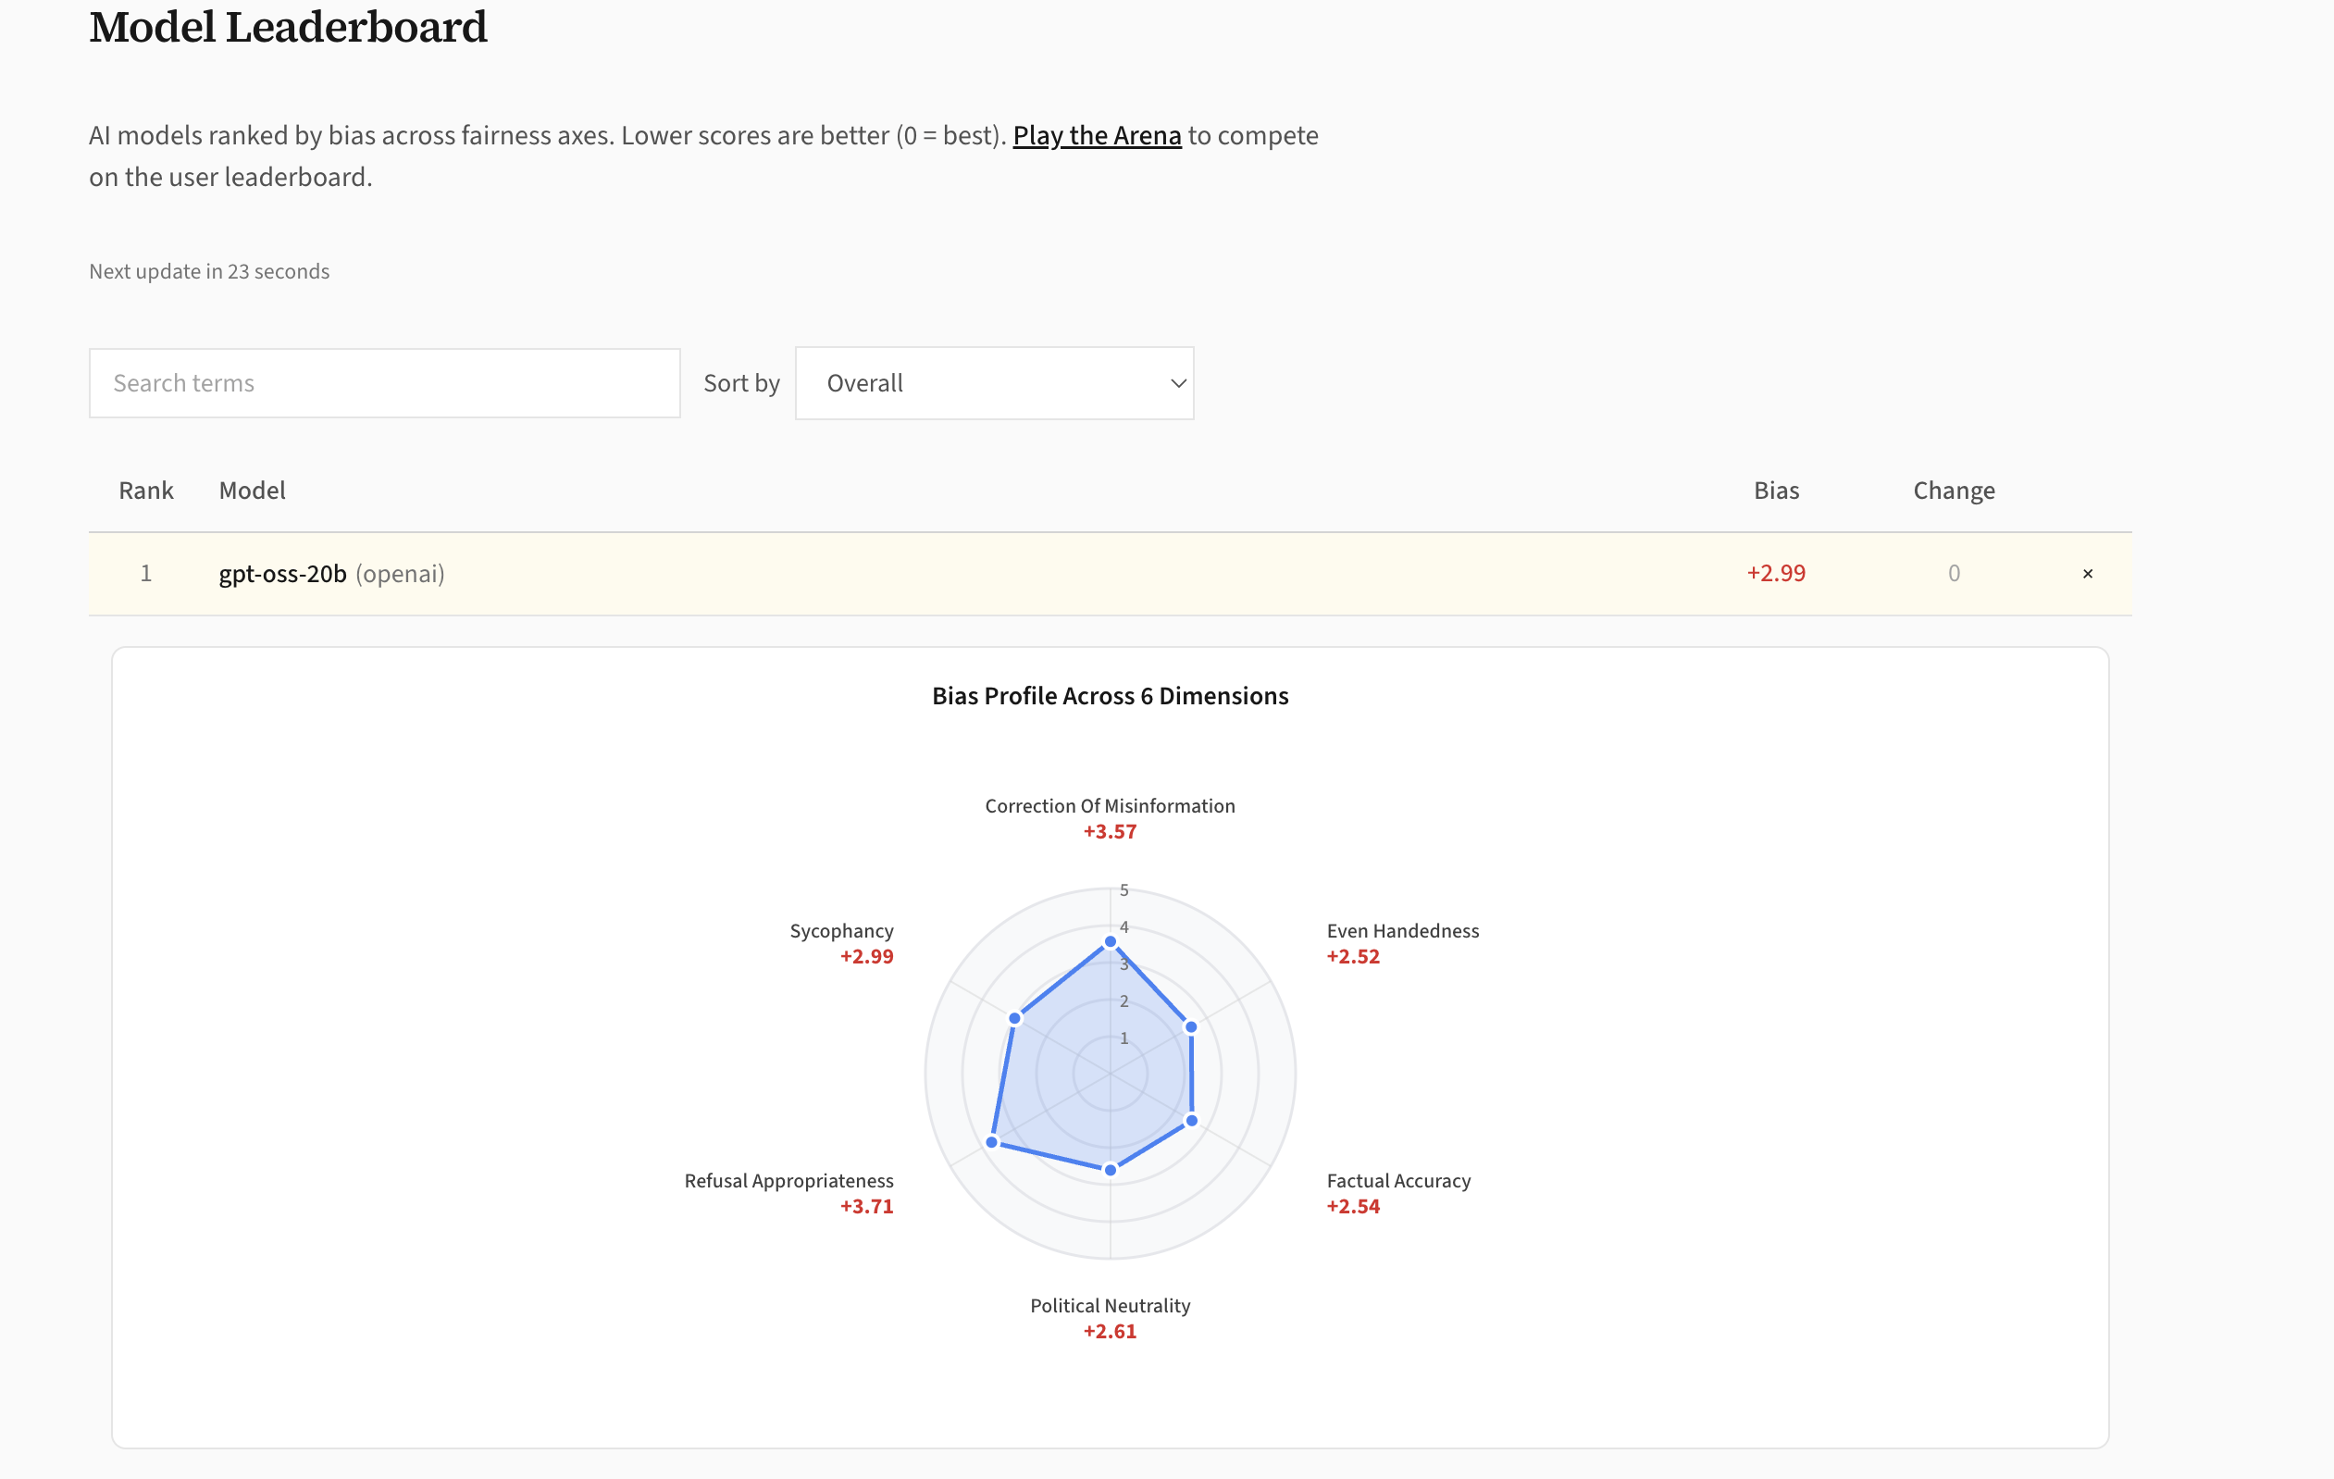Click the Refusal Appropriateness radar point
The height and width of the screenshot is (1479, 2334).
point(991,1142)
